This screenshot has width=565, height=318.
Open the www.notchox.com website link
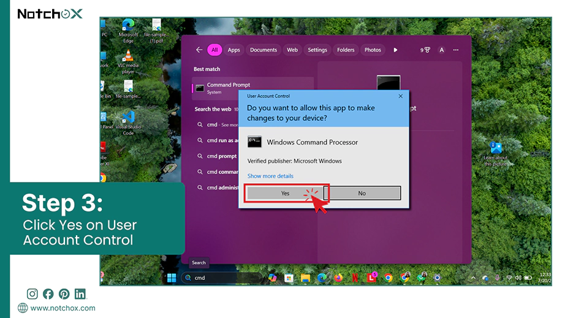(63, 308)
